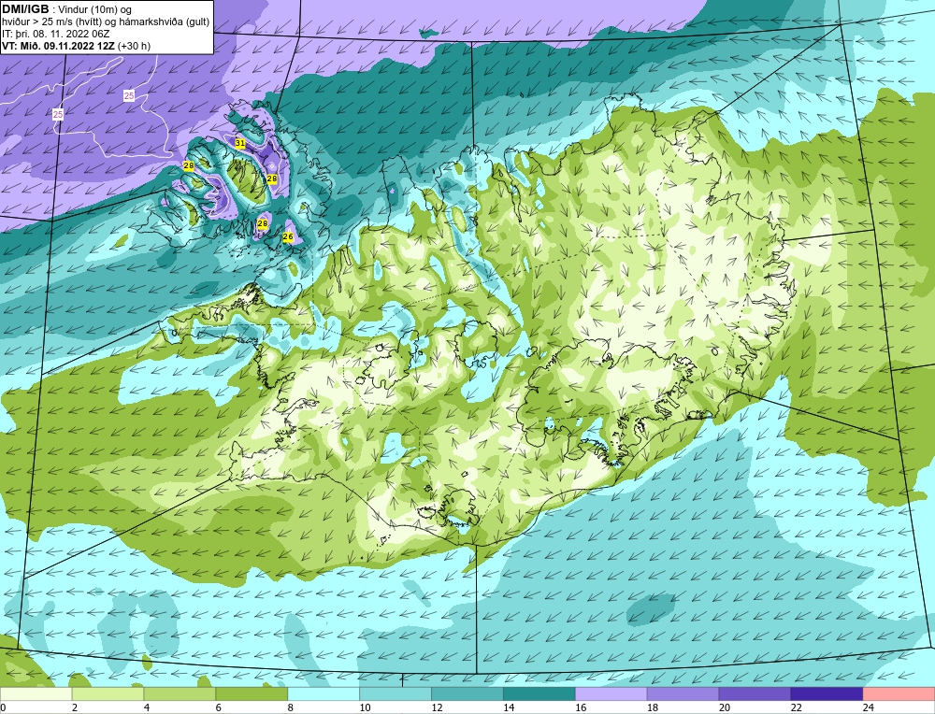Click the 'IT: þri. 08. 11. 2022 06Z' line
935x714 pixels.
tap(55, 34)
